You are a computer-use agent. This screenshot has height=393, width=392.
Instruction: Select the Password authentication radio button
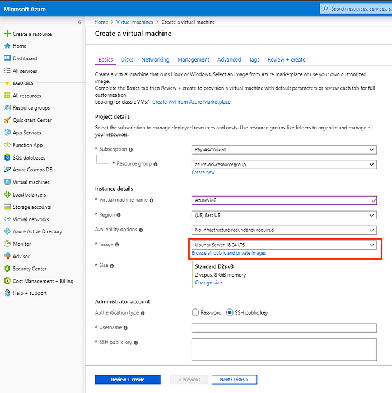(195, 312)
